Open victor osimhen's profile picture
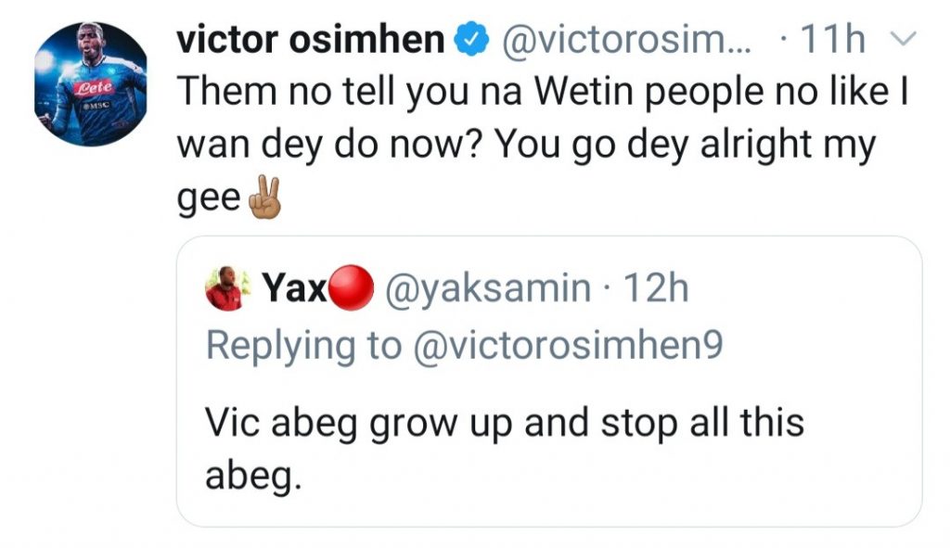950x548 pixels. (x=90, y=83)
